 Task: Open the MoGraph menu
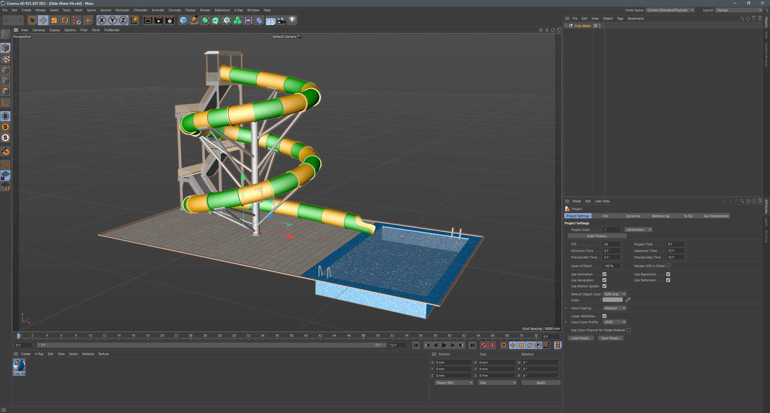tap(122, 10)
